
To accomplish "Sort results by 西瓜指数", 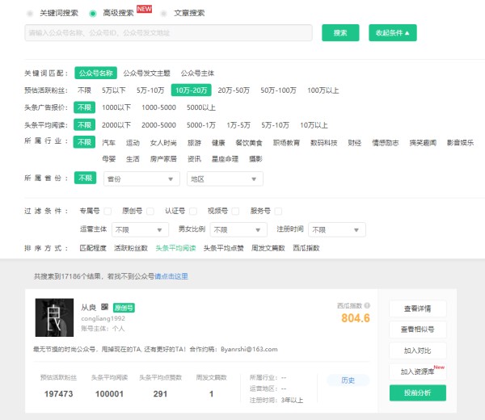I will (x=306, y=248).
